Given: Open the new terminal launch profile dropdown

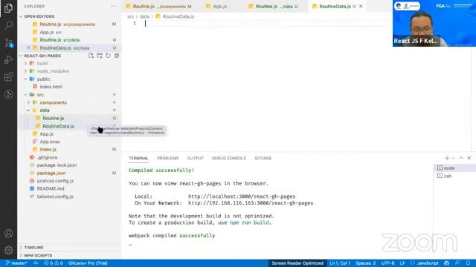Looking at the screenshot, I should pyautogui.click(x=453, y=158).
